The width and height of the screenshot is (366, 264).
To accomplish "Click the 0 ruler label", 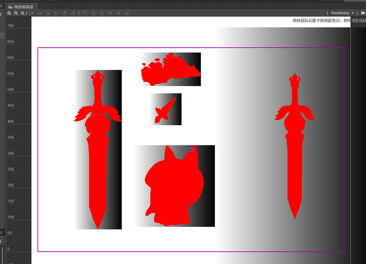I will pyautogui.click(x=8, y=249).
